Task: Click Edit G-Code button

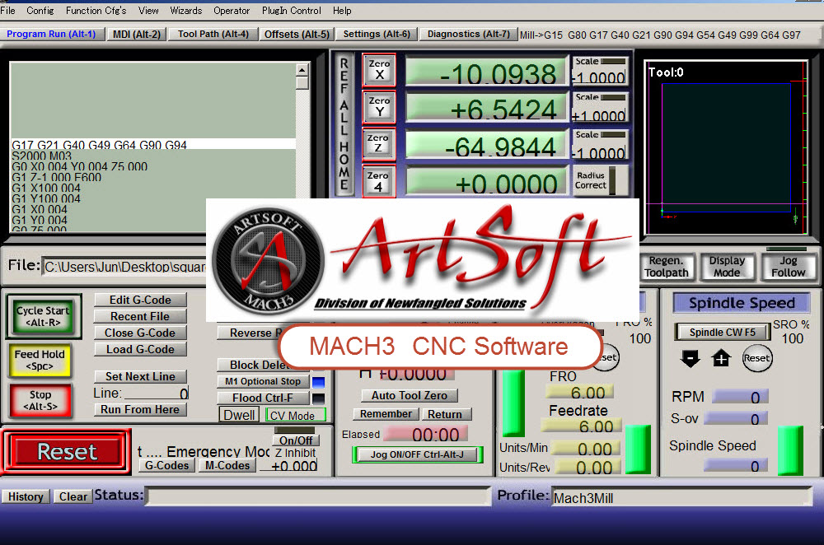Action: (140, 300)
